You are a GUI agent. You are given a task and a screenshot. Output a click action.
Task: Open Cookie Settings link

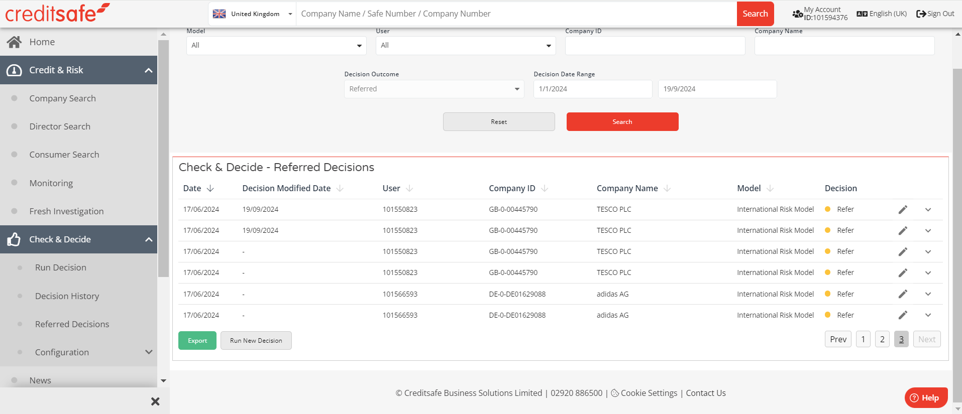click(649, 393)
